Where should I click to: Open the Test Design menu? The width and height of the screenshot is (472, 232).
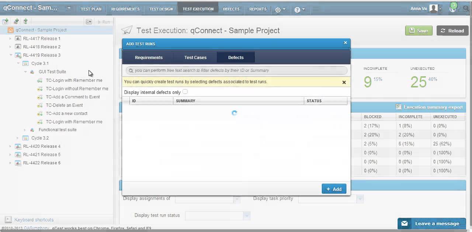[x=161, y=9]
